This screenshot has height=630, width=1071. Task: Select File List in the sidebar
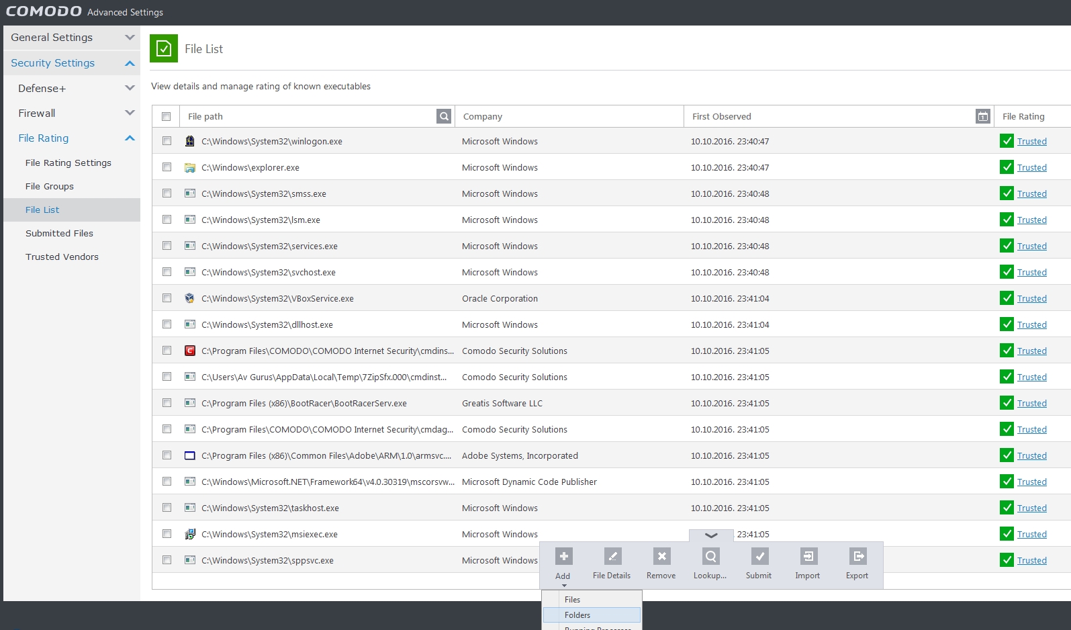72,210
